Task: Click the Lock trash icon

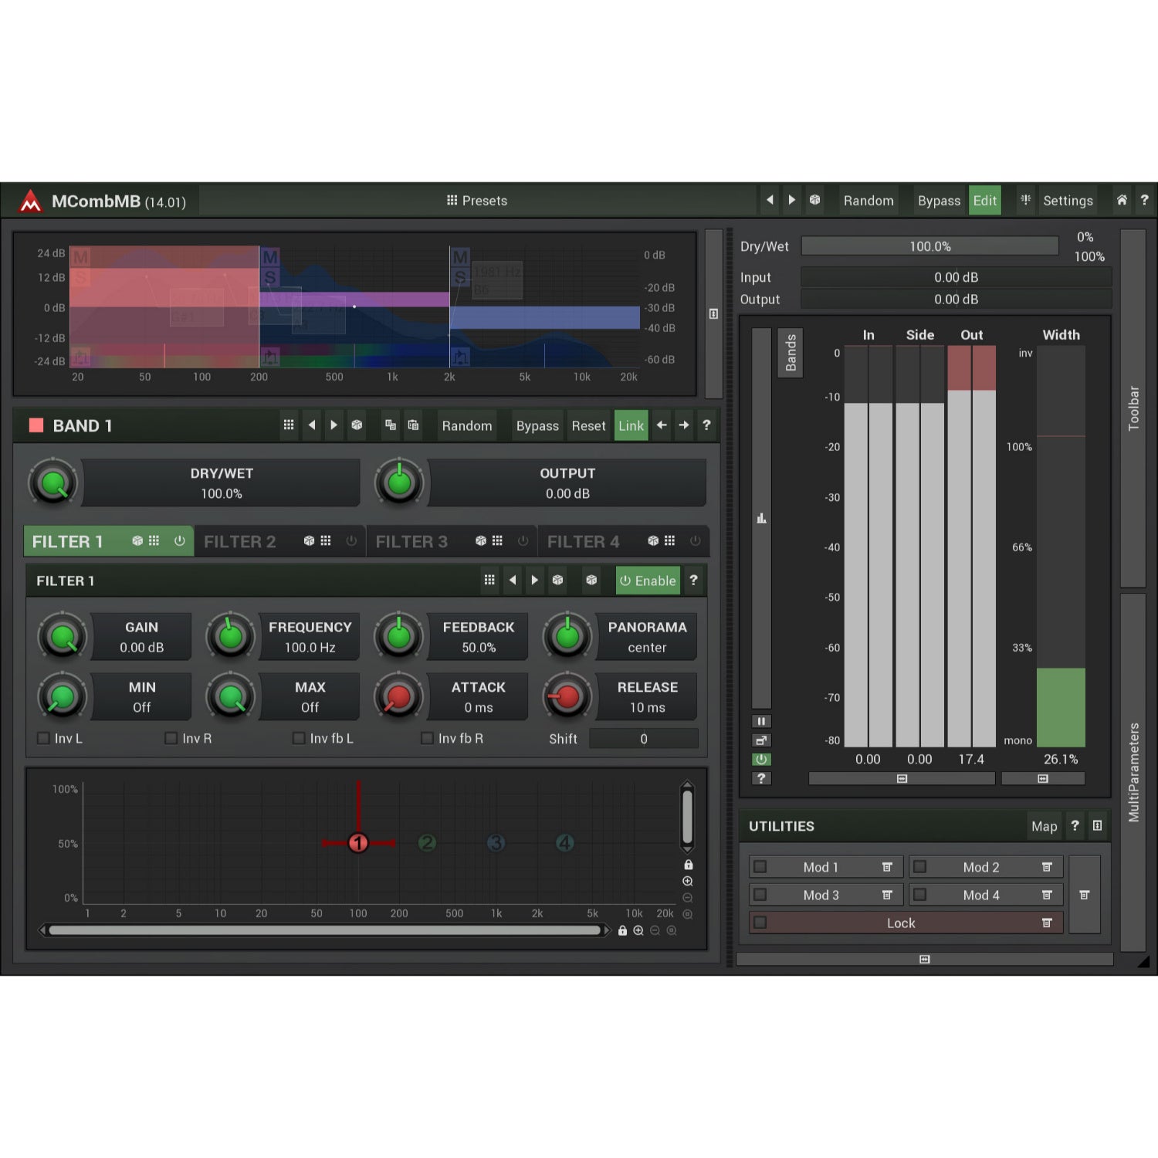Action: click(1047, 923)
